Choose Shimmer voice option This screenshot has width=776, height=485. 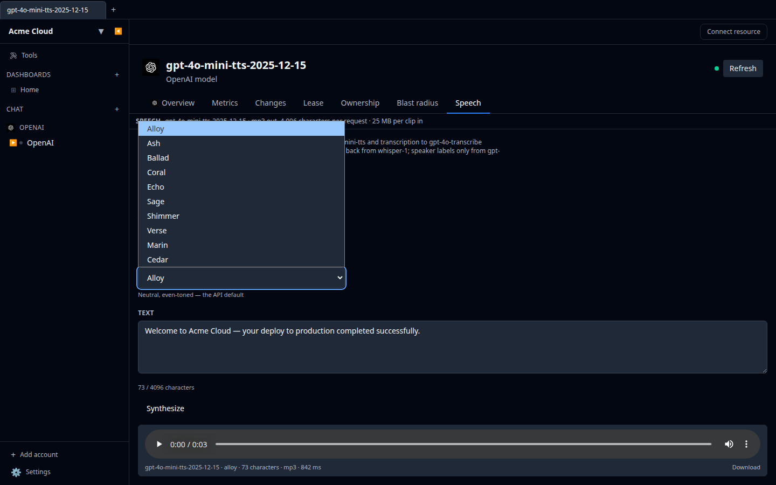[241, 216]
